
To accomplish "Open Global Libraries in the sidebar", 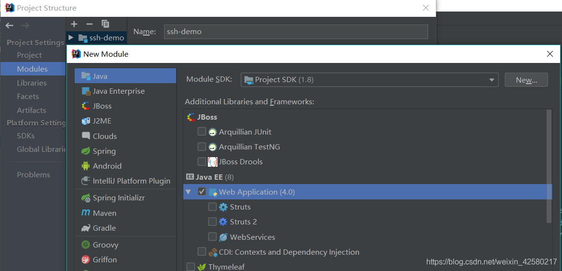I will click(41, 149).
